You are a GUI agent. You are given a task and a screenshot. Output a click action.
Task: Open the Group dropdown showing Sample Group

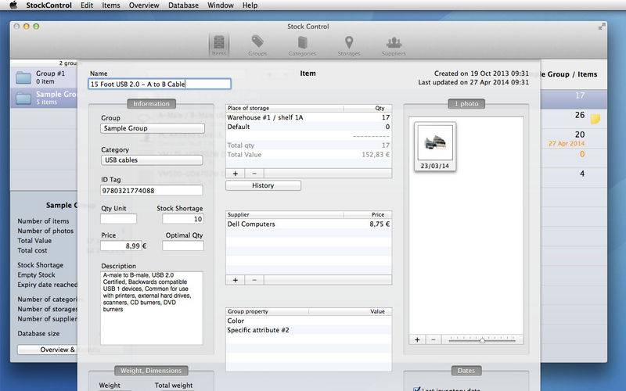(153, 128)
